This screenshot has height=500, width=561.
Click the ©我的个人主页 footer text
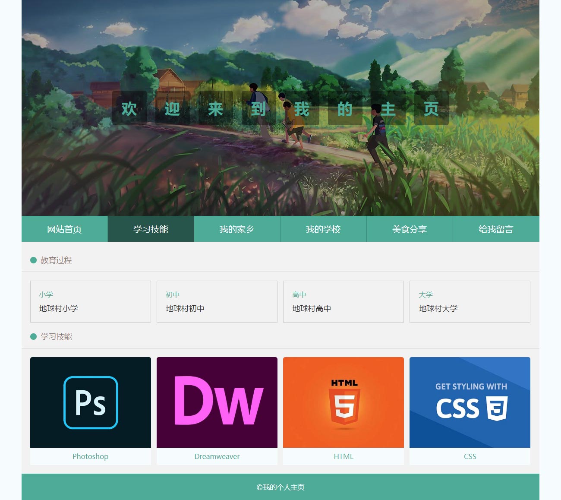click(280, 487)
